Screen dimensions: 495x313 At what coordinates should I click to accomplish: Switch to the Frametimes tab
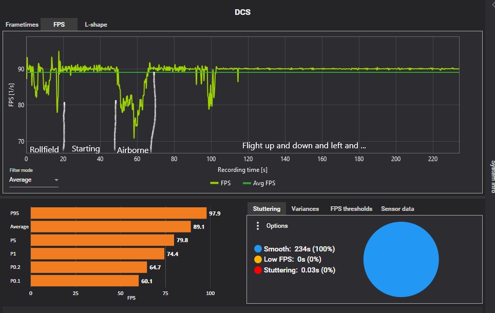(x=22, y=25)
